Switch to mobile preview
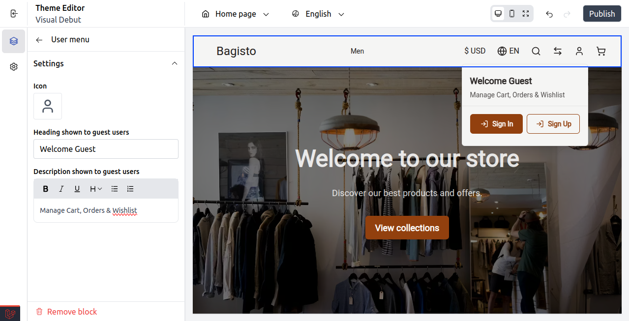Viewport: 629px width, 321px height. (512, 14)
